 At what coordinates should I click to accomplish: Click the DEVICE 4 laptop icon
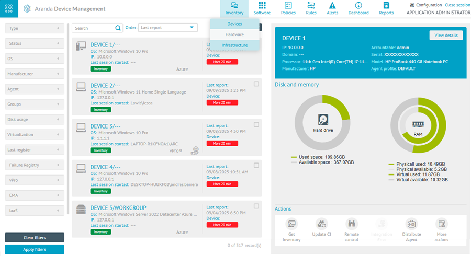click(x=81, y=168)
